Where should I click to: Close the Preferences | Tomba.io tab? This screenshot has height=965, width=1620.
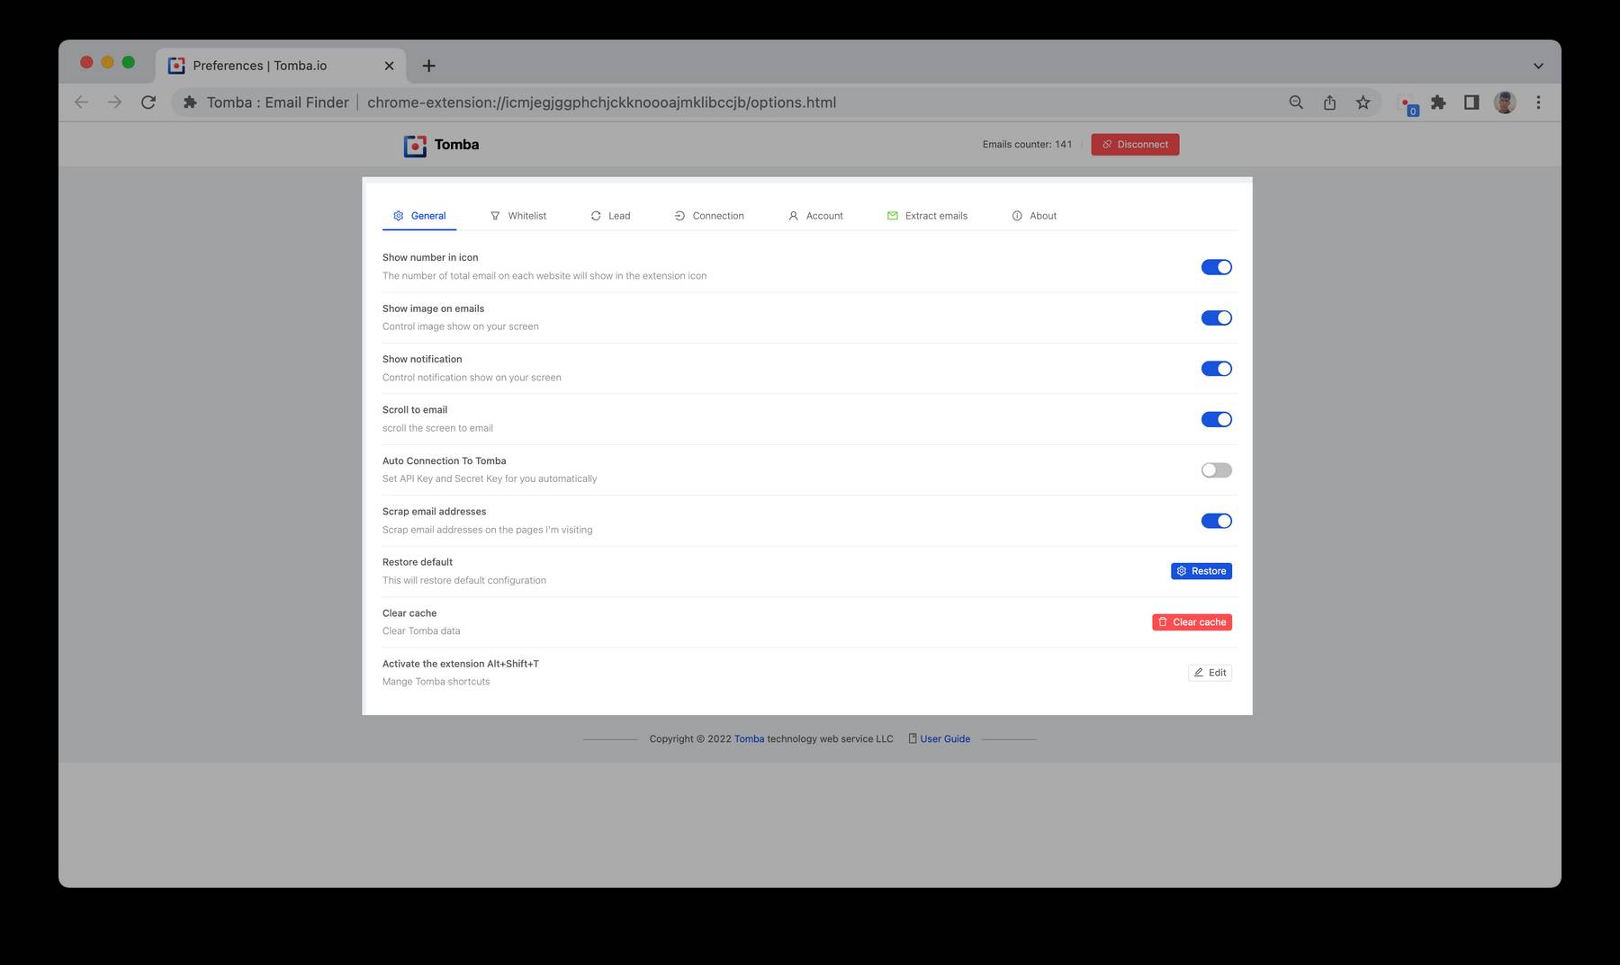tap(389, 66)
